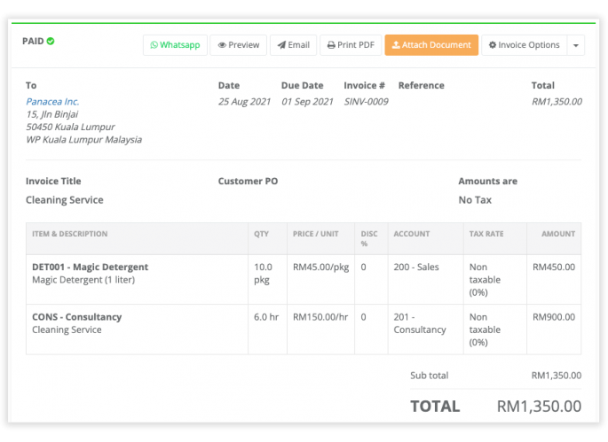The width and height of the screenshot is (608, 442).
Task: Click invoice number SINV-0009
Action: (x=366, y=101)
